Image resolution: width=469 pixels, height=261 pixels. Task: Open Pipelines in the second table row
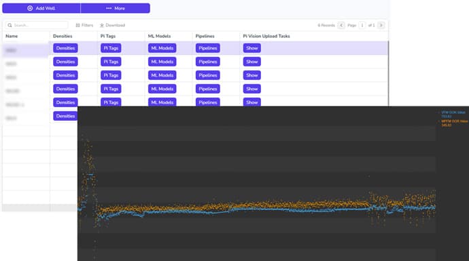208,62
